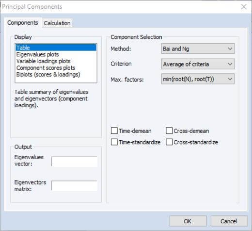This screenshot has width=252, height=231.
Task: Confirm with the OK button
Action: click(x=188, y=221)
